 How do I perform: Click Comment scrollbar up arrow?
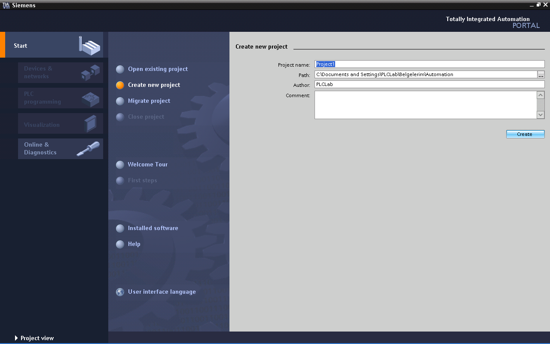541,95
